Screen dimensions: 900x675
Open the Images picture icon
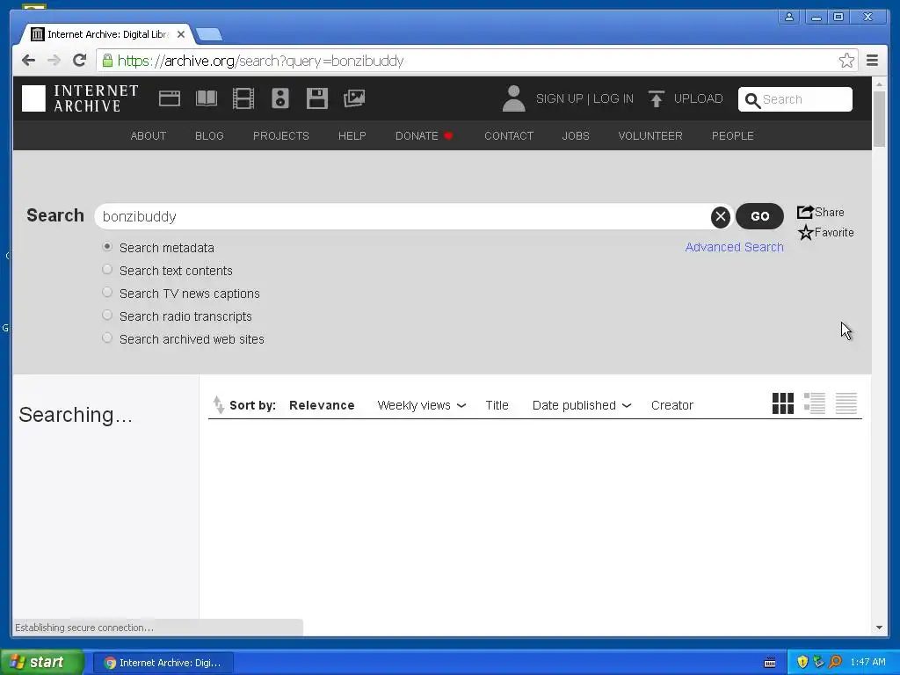click(x=354, y=98)
